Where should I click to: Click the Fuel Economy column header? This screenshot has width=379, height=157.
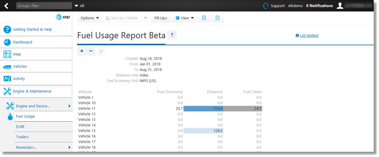click(170, 92)
